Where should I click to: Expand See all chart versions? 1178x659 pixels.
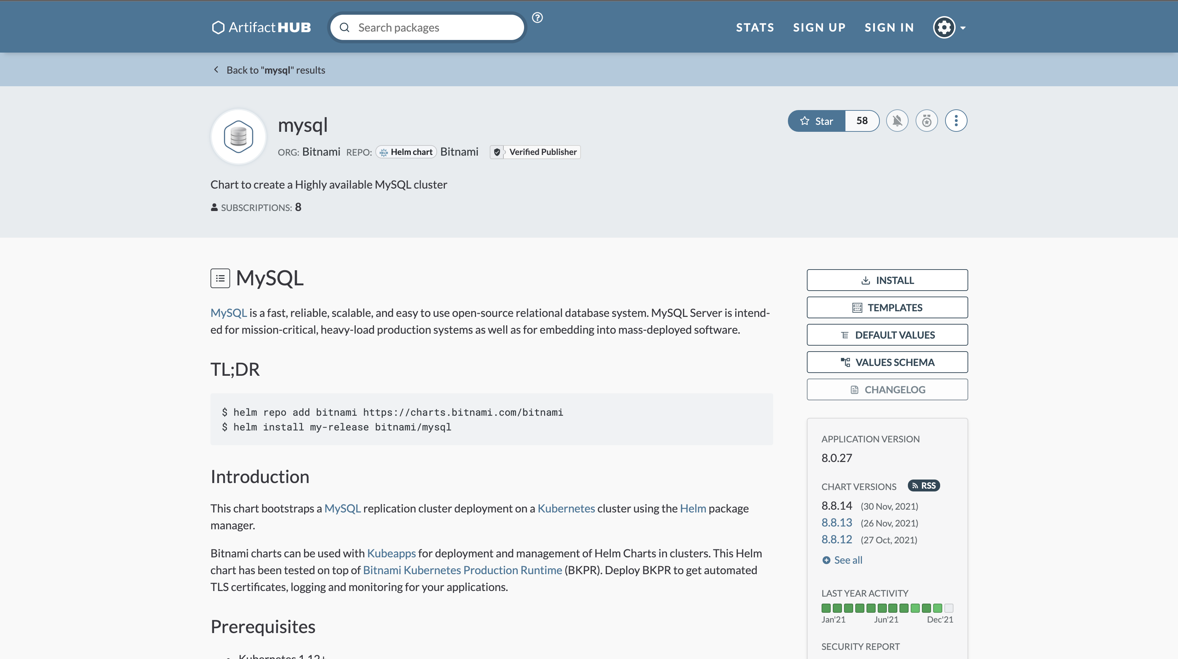(842, 560)
